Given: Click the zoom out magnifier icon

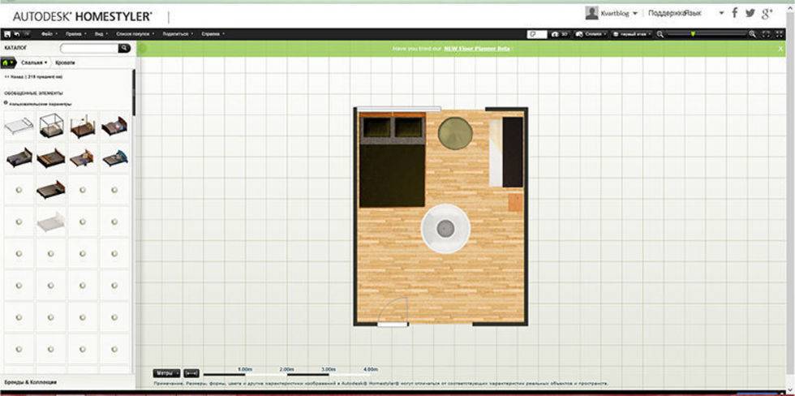Looking at the screenshot, I should (x=661, y=34).
